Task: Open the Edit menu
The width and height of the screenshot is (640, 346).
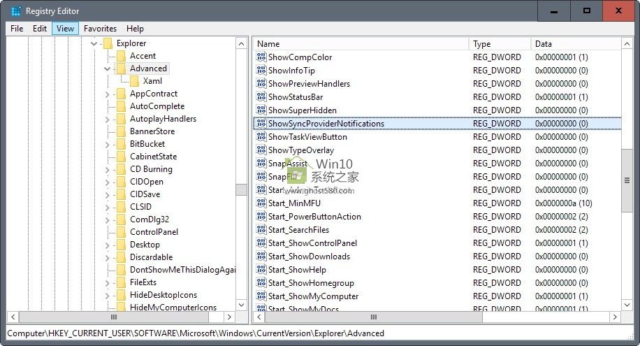Action: click(x=40, y=29)
